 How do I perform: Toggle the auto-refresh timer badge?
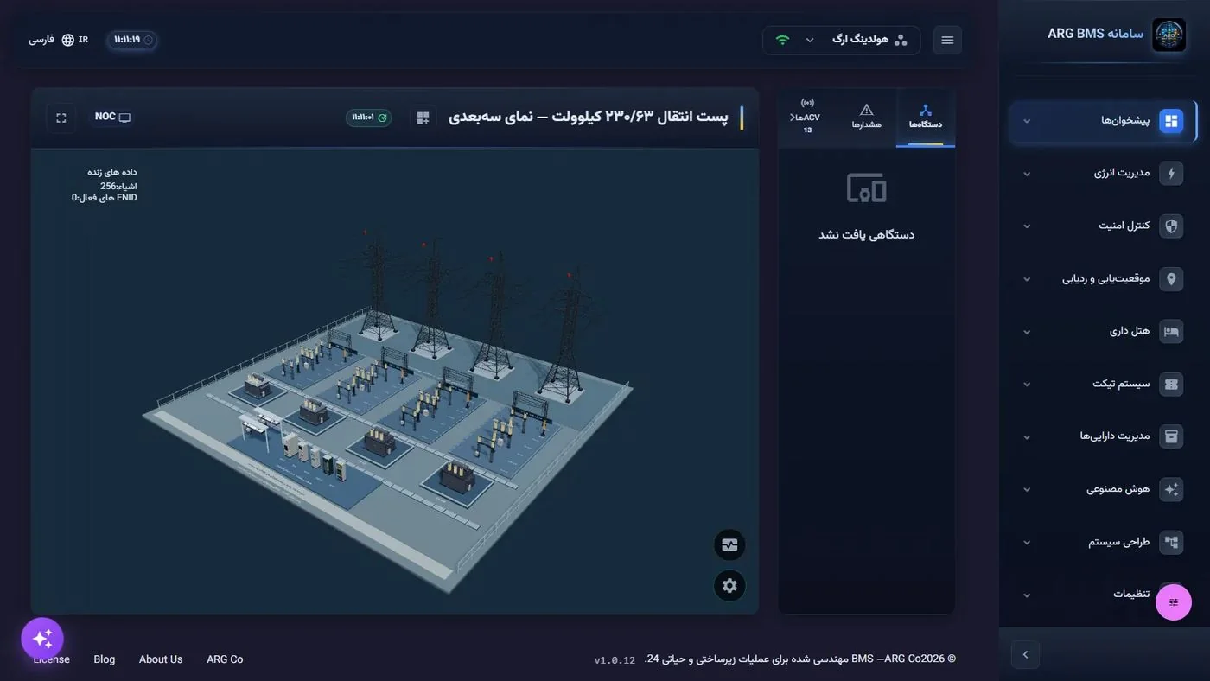(x=369, y=118)
